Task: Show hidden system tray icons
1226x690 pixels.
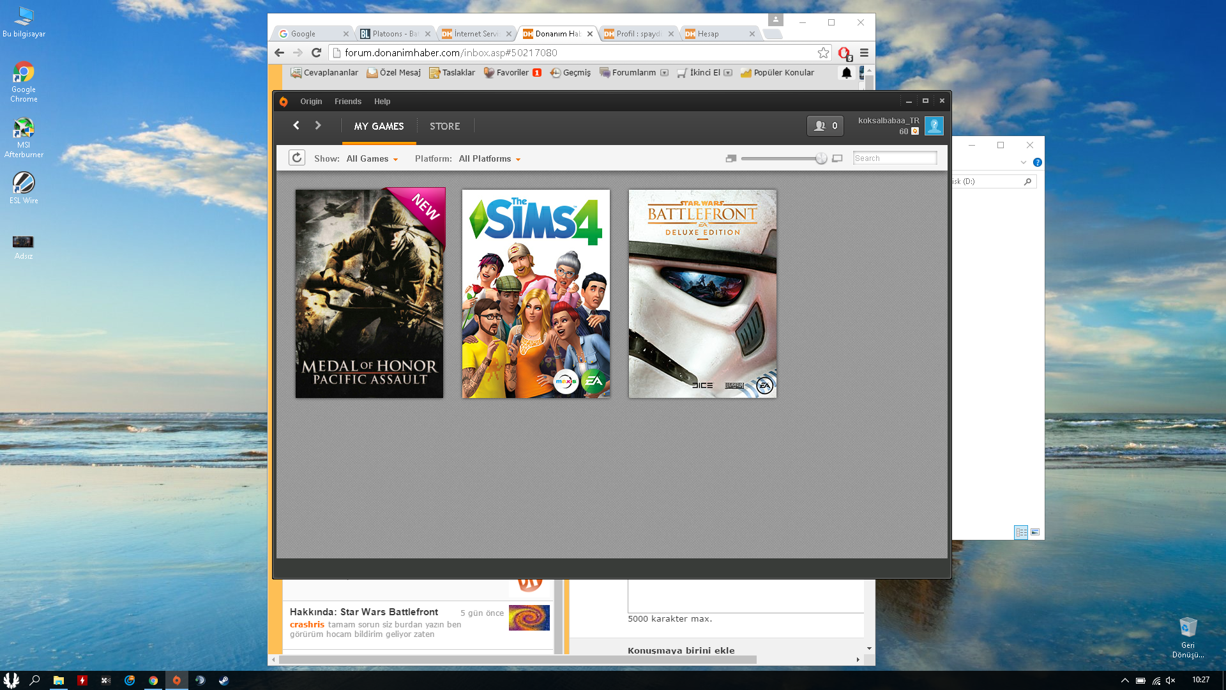Action: [1125, 680]
